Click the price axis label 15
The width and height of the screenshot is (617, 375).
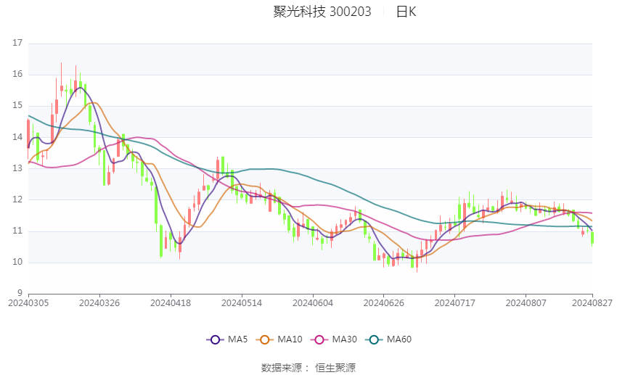coord(17,105)
